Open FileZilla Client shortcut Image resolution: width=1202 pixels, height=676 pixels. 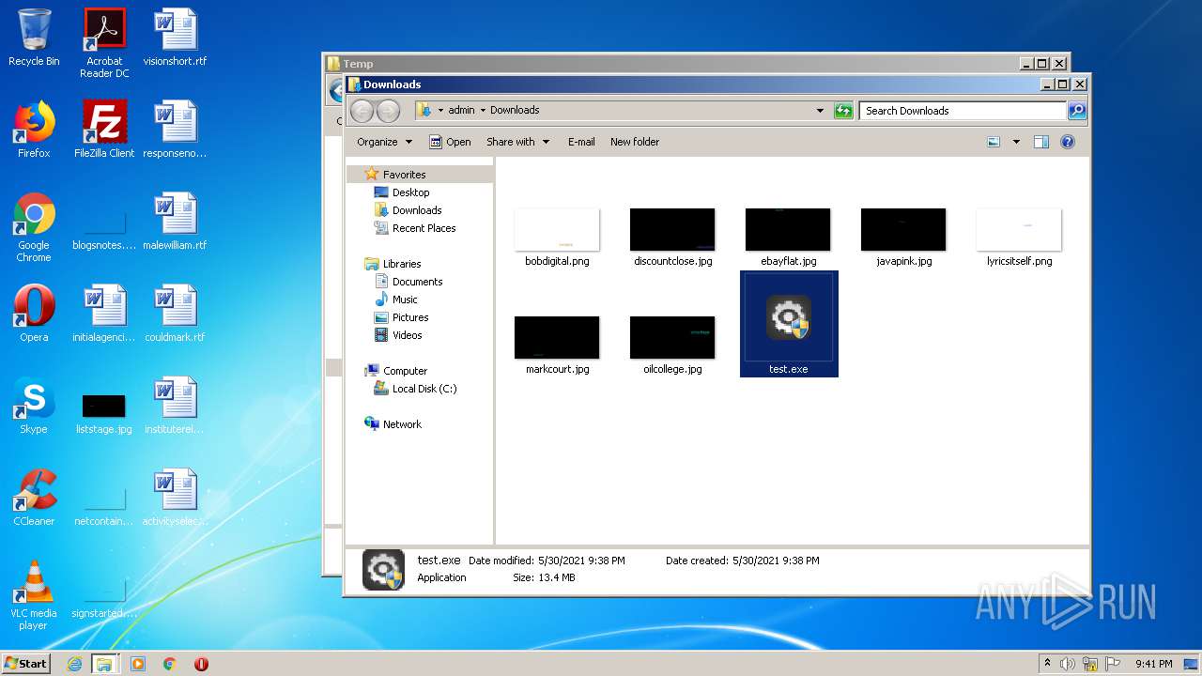[104, 130]
